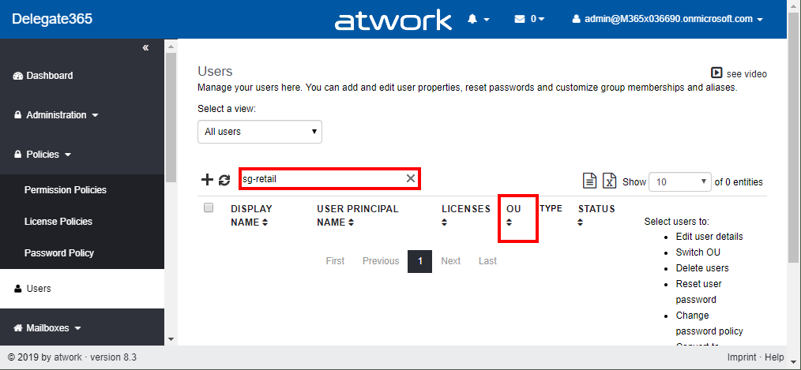Export the user list to Excel
This screenshot has height=370, width=801.
(x=609, y=181)
